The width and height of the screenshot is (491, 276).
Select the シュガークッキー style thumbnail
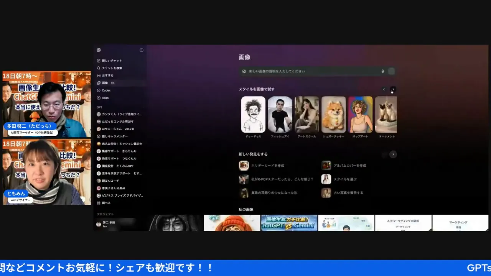[333, 114]
